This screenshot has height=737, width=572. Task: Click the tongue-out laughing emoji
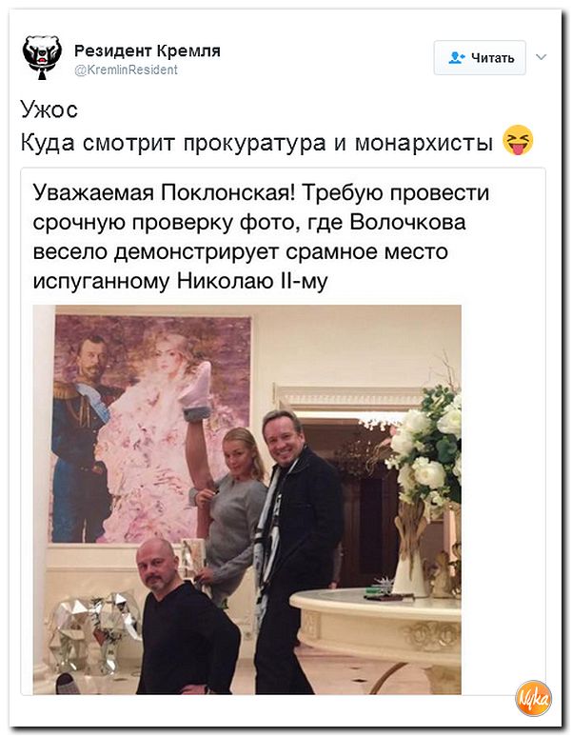click(518, 141)
